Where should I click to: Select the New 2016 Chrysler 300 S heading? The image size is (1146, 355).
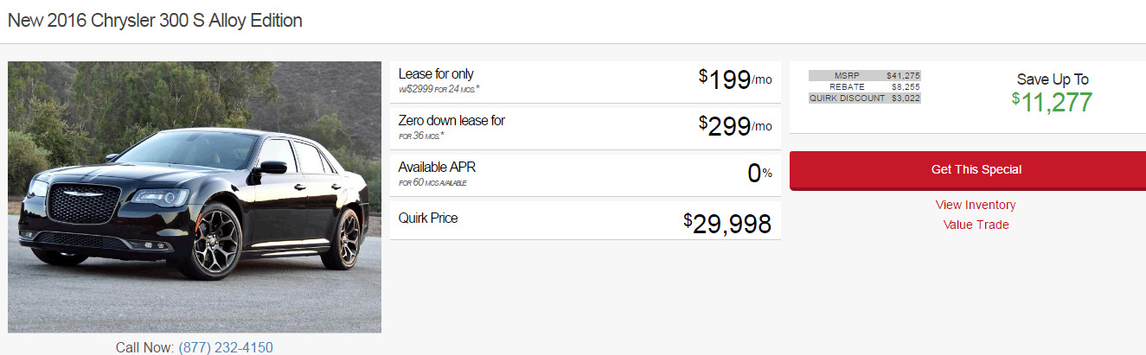pyautogui.click(x=155, y=21)
